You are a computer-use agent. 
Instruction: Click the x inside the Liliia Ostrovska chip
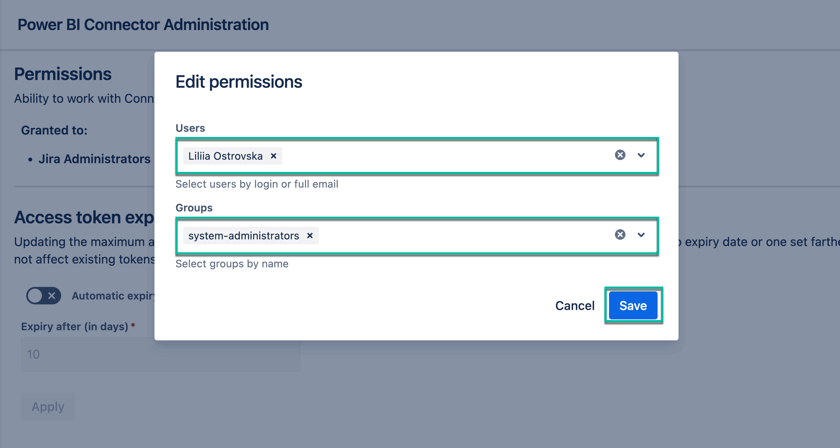pyautogui.click(x=274, y=156)
